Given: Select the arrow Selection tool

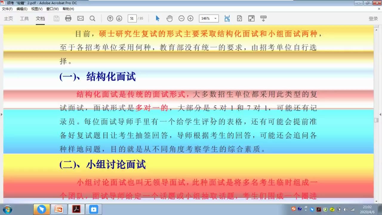Looking at the screenshot, I should (157, 18).
